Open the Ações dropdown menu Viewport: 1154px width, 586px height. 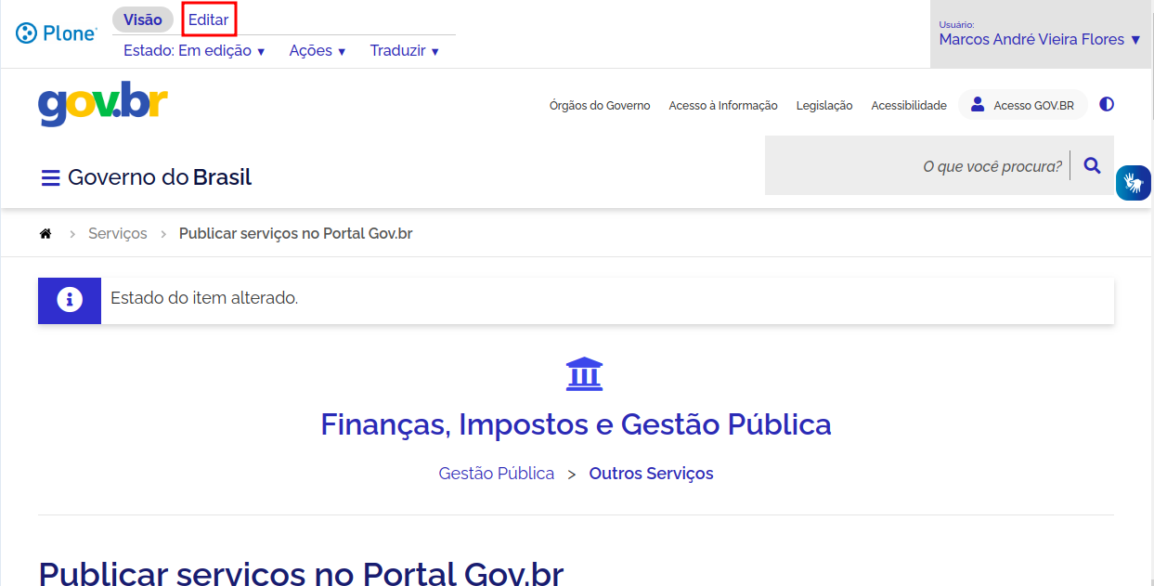point(317,51)
